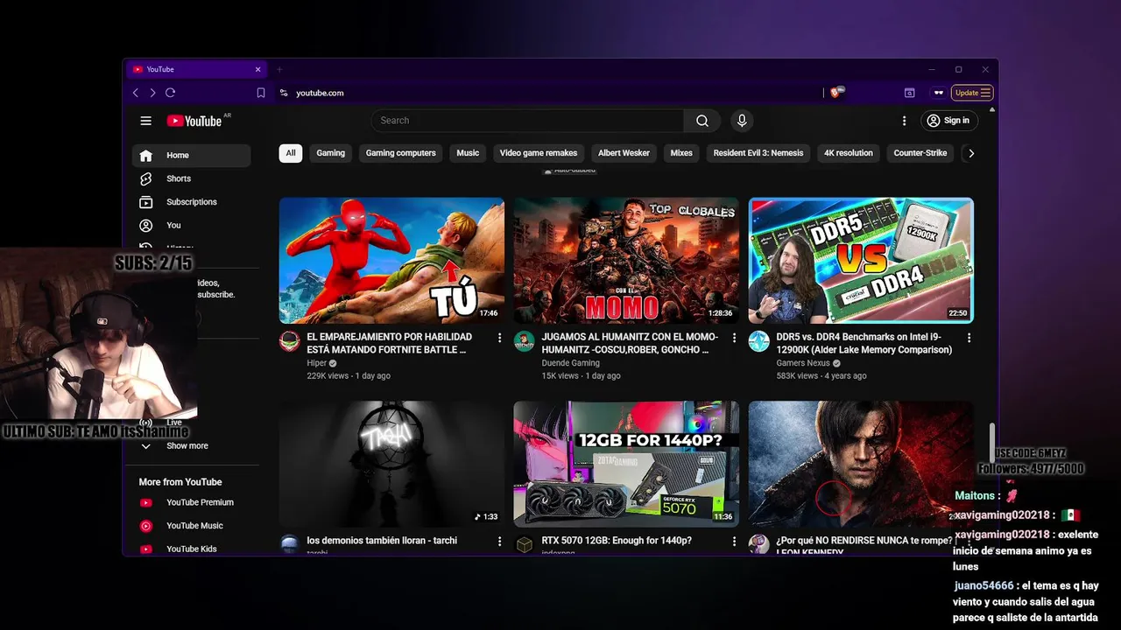Select Home in the sidebar
1121x630 pixels.
[x=191, y=156]
